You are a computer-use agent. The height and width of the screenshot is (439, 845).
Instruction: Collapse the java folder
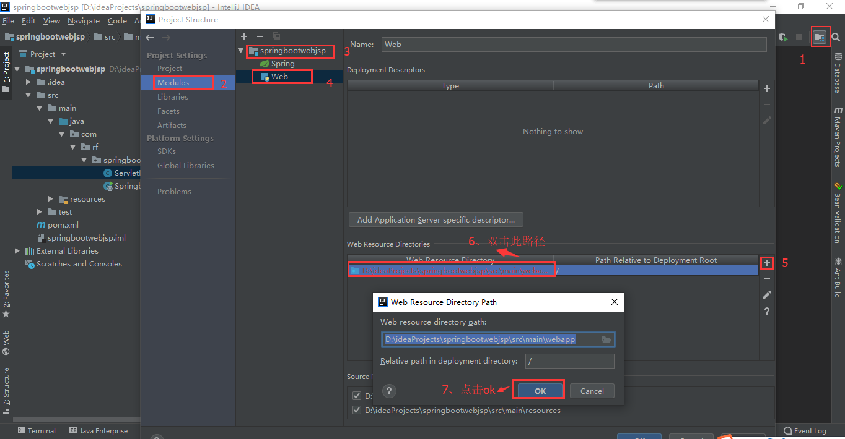point(51,121)
